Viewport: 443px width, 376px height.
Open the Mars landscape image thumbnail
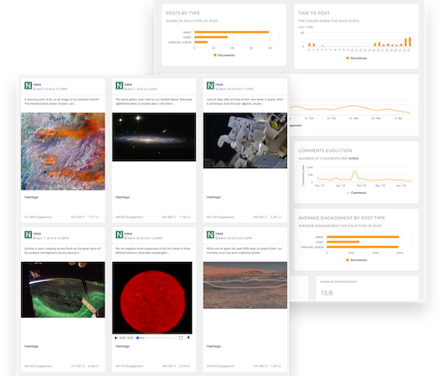[x=245, y=285]
